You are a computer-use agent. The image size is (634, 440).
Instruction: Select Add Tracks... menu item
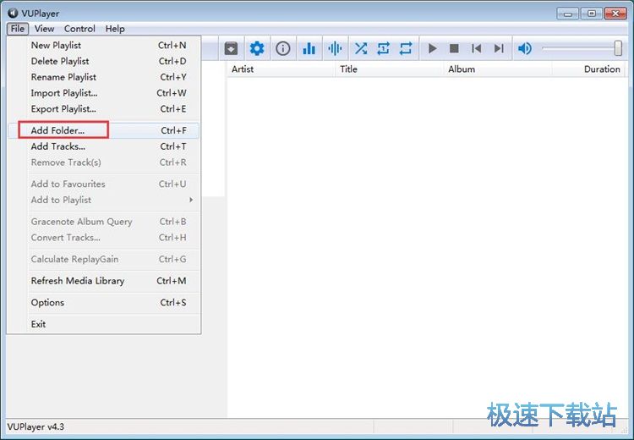pyautogui.click(x=103, y=146)
